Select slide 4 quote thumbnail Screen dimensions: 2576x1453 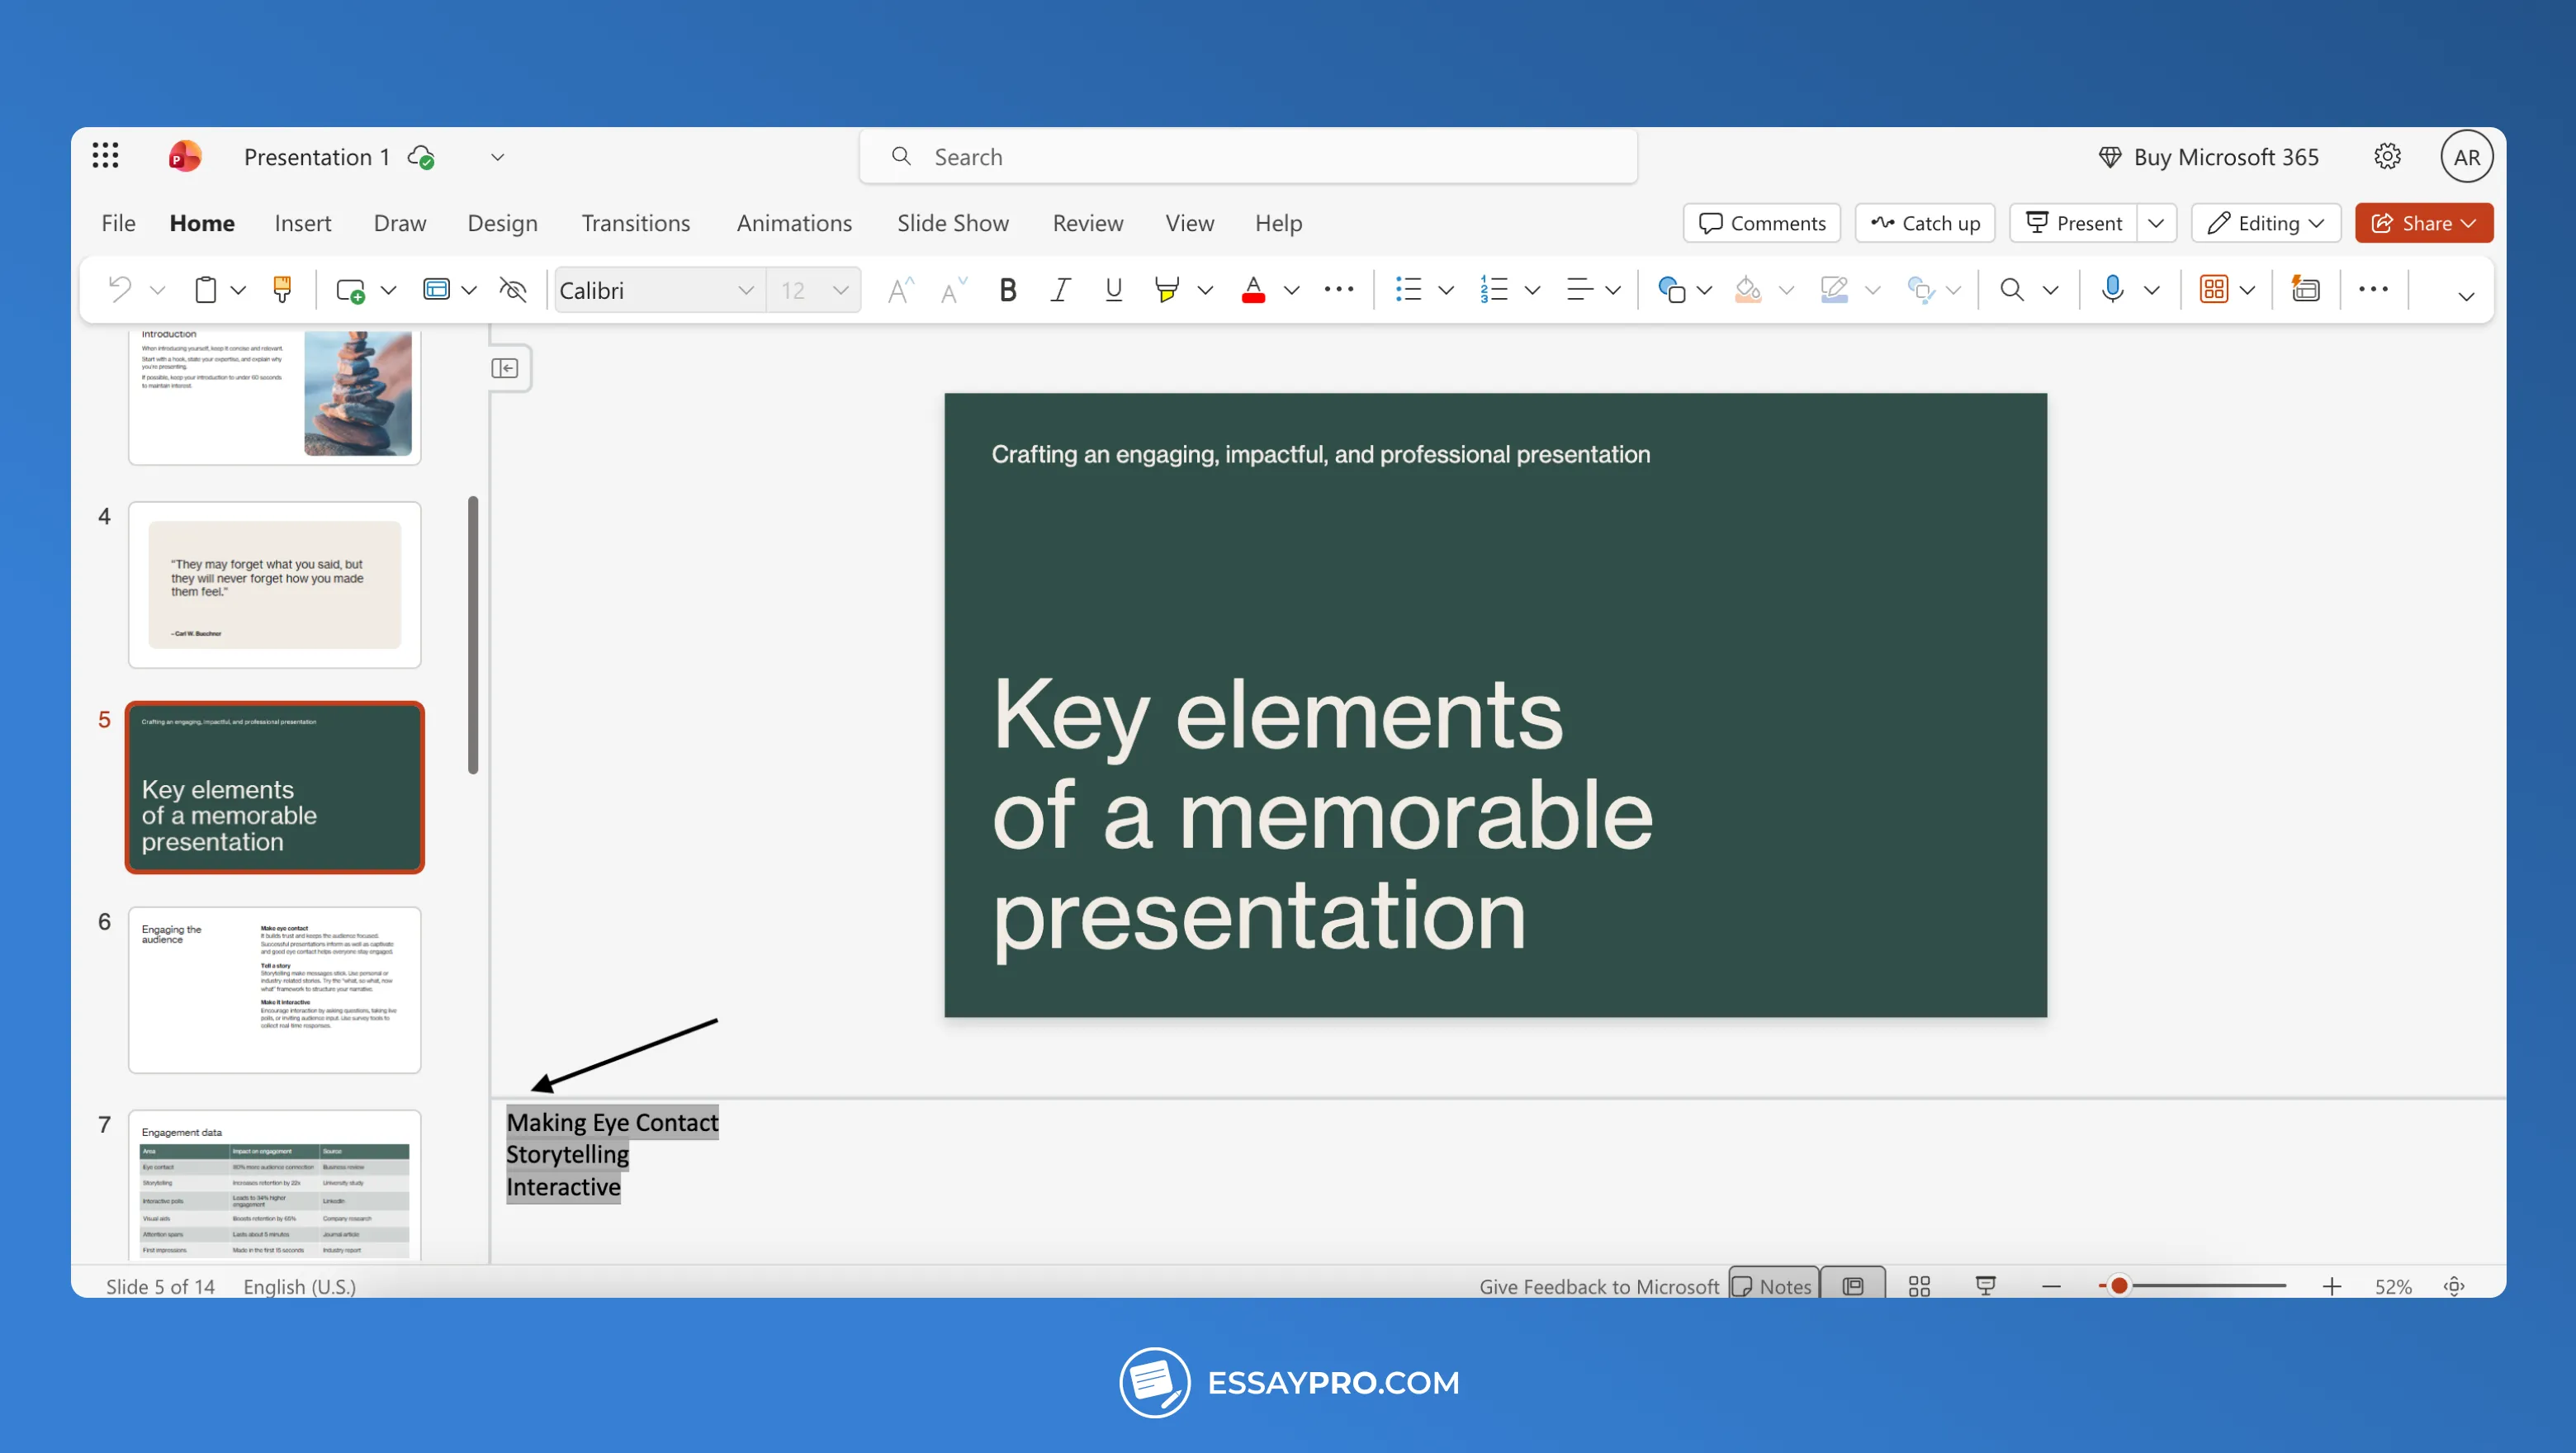275,585
